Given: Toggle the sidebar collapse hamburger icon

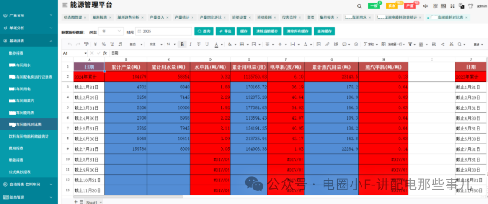Looking at the screenshot, I should tap(65, 5).
